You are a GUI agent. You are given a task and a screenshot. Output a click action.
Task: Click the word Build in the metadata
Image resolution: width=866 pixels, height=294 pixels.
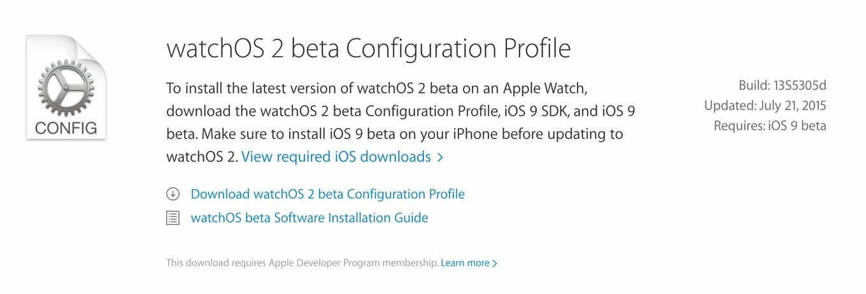click(x=753, y=85)
